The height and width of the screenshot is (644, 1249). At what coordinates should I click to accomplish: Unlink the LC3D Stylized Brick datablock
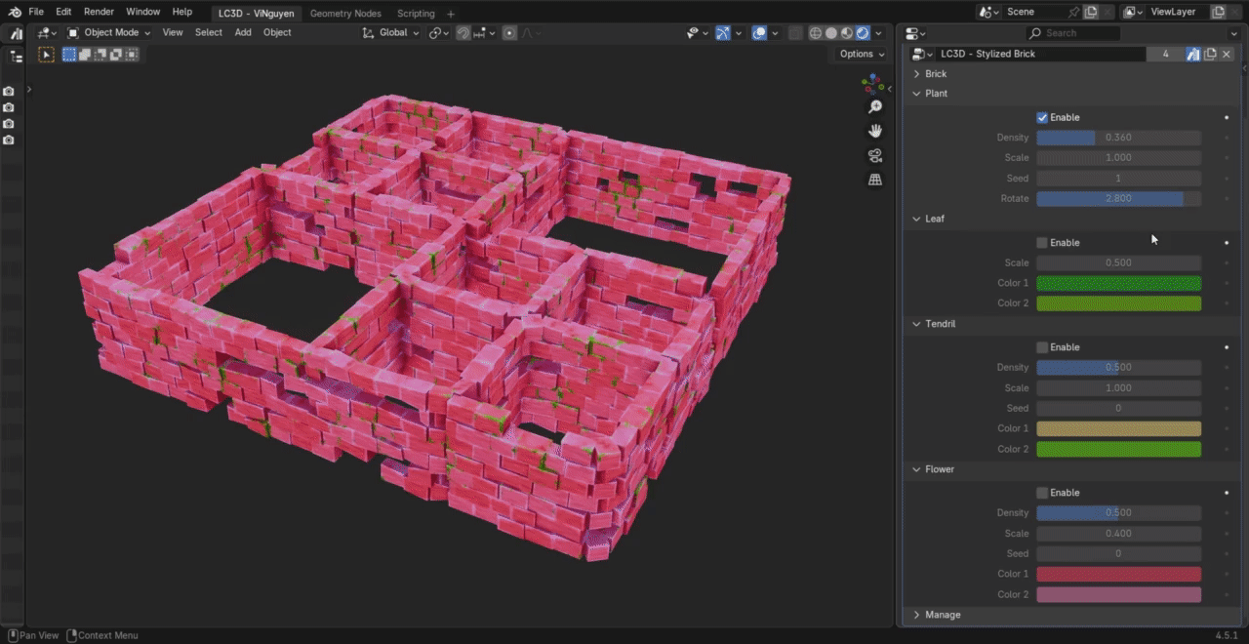point(1227,54)
